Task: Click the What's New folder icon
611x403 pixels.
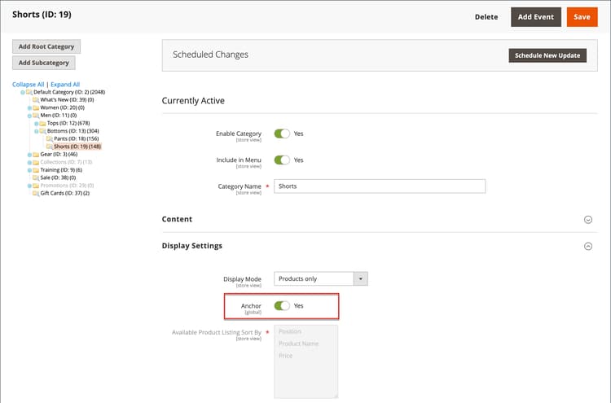Action: click(x=36, y=99)
